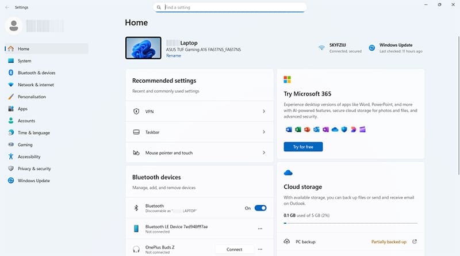Click the vertical scrollbar on the right
This screenshot has width=460, height=256.
coord(458,106)
